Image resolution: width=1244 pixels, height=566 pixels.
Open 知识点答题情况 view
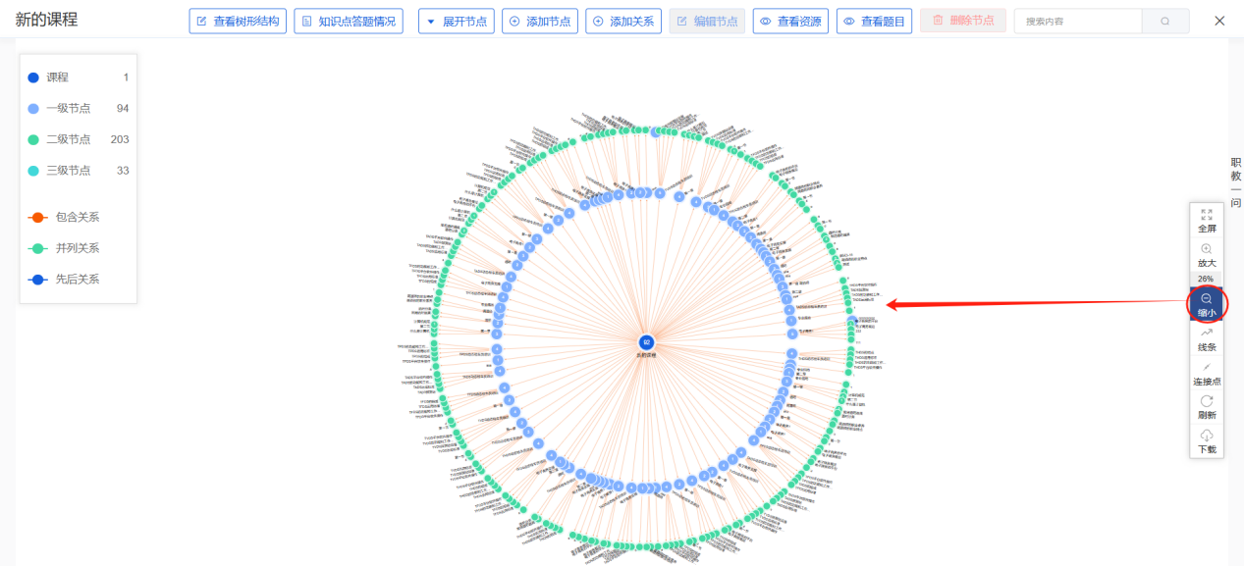tap(349, 21)
